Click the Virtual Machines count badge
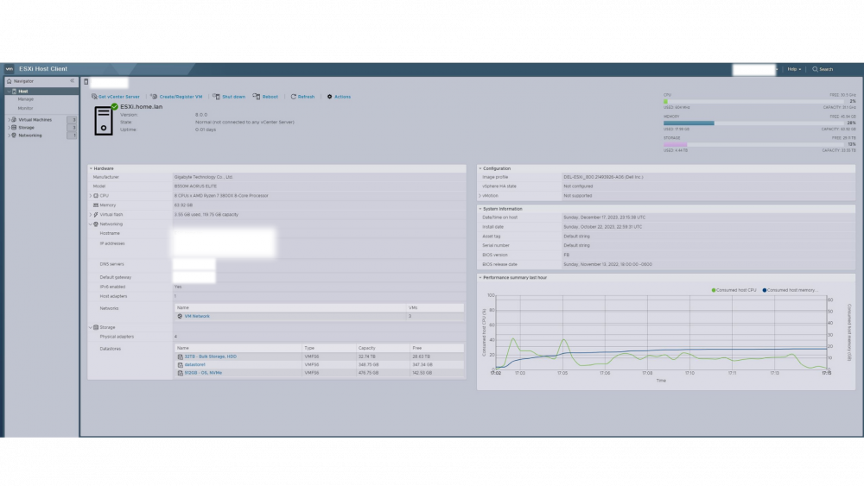 (73, 119)
